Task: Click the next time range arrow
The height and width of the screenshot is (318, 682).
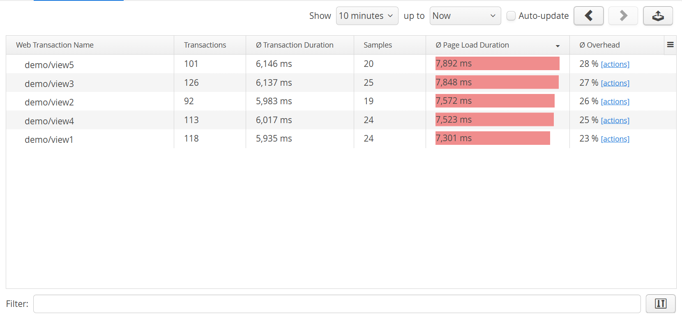Action: [x=623, y=16]
